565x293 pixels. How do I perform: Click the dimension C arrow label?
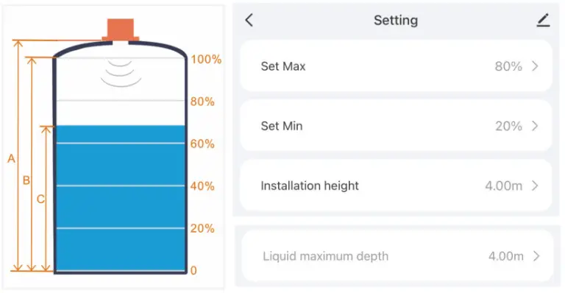click(40, 199)
